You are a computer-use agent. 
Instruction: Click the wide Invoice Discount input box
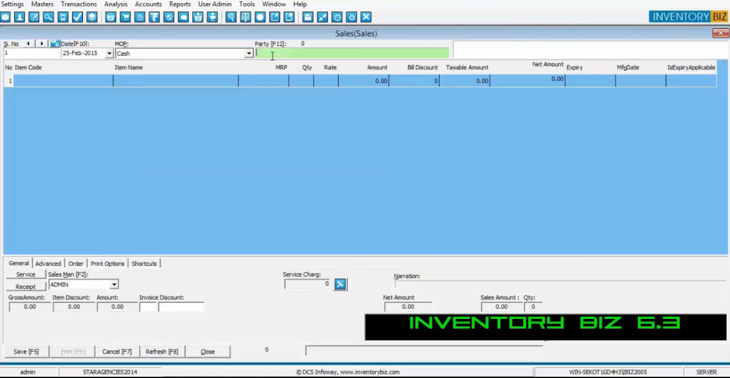181,307
